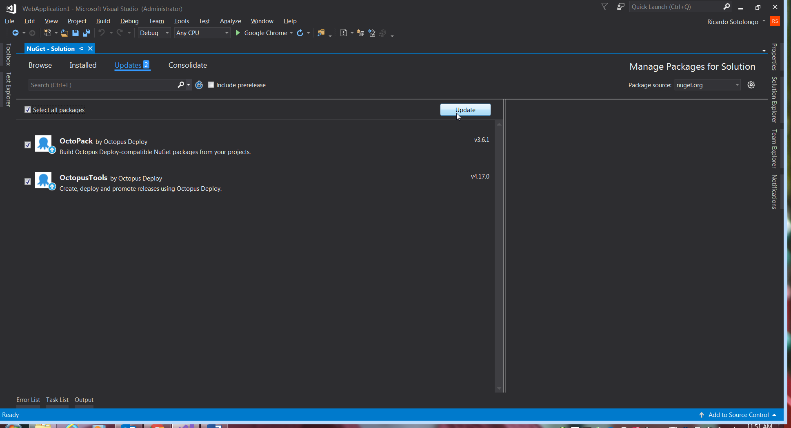Click the Save icon in toolbar
791x428 pixels.
click(x=76, y=33)
